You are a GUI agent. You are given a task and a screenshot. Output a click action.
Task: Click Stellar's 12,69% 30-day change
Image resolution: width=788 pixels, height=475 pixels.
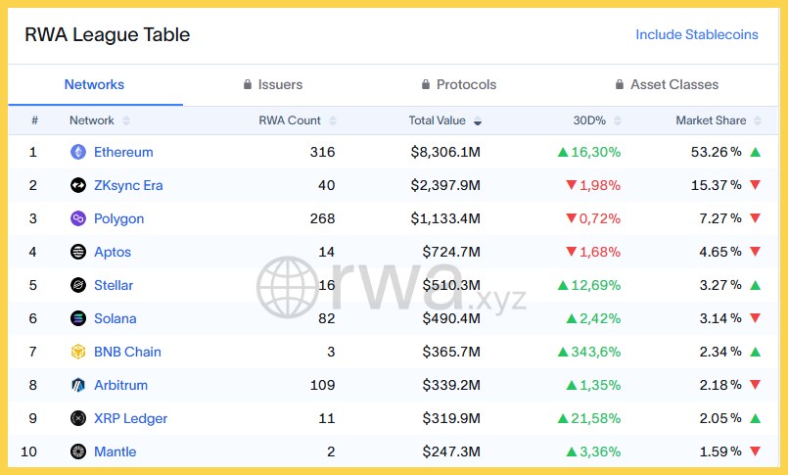tap(595, 285)
